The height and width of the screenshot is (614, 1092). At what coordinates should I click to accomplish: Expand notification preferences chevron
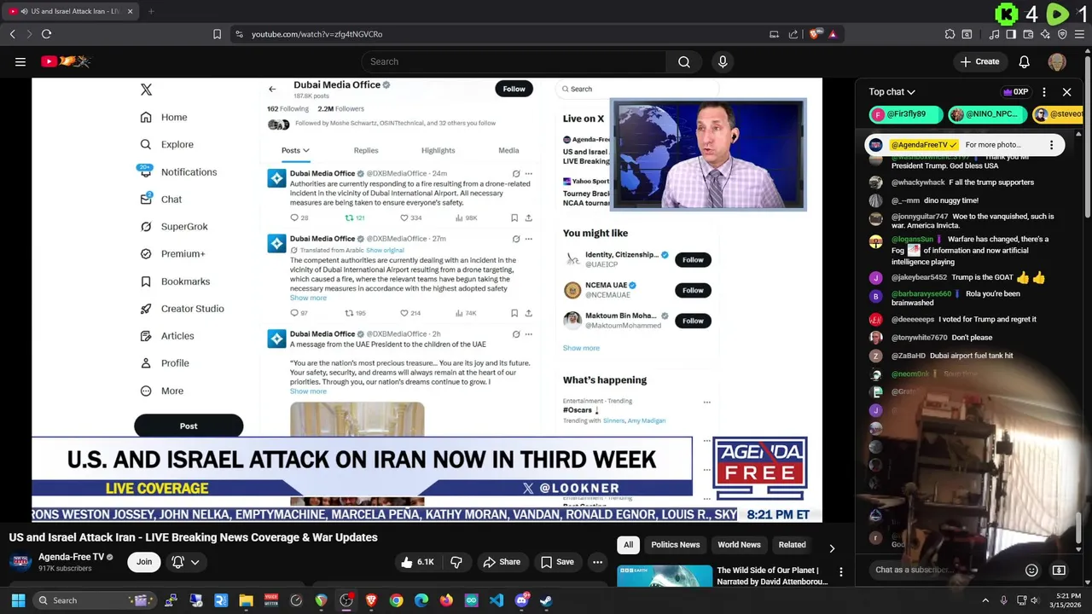195,562
